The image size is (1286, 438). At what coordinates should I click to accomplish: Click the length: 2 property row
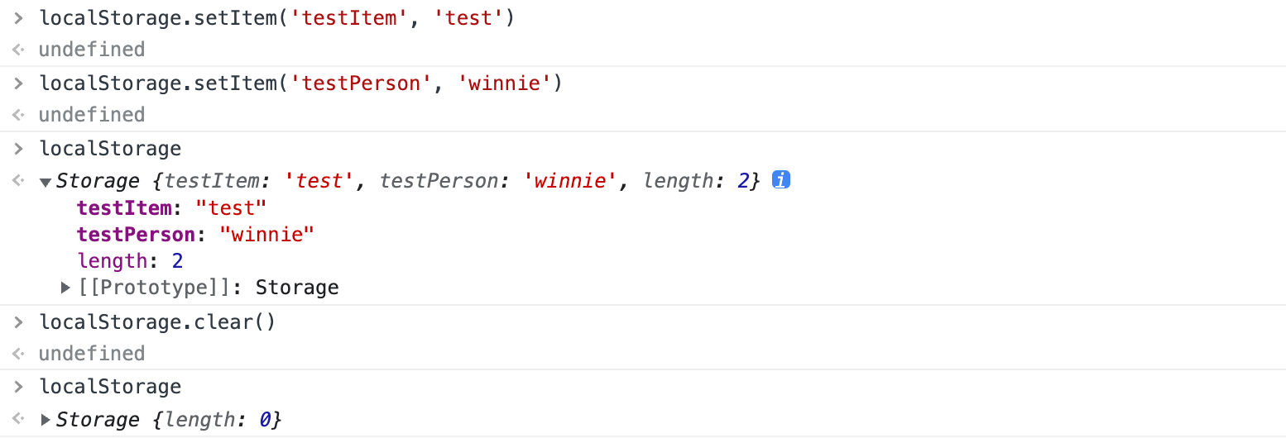[x=130, y=261]
